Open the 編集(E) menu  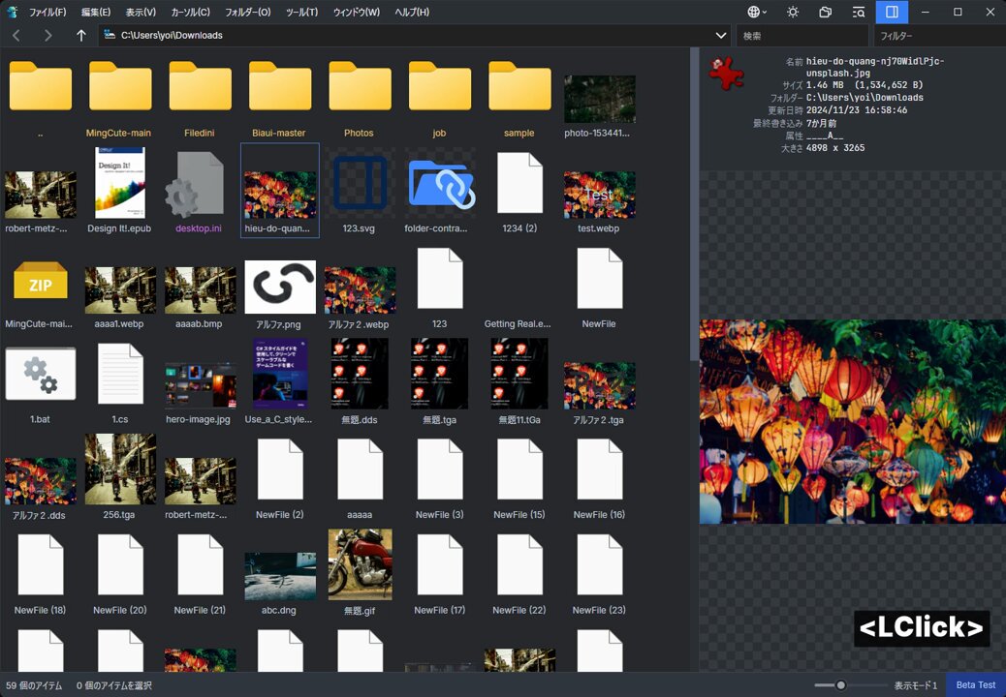(96, 13)
